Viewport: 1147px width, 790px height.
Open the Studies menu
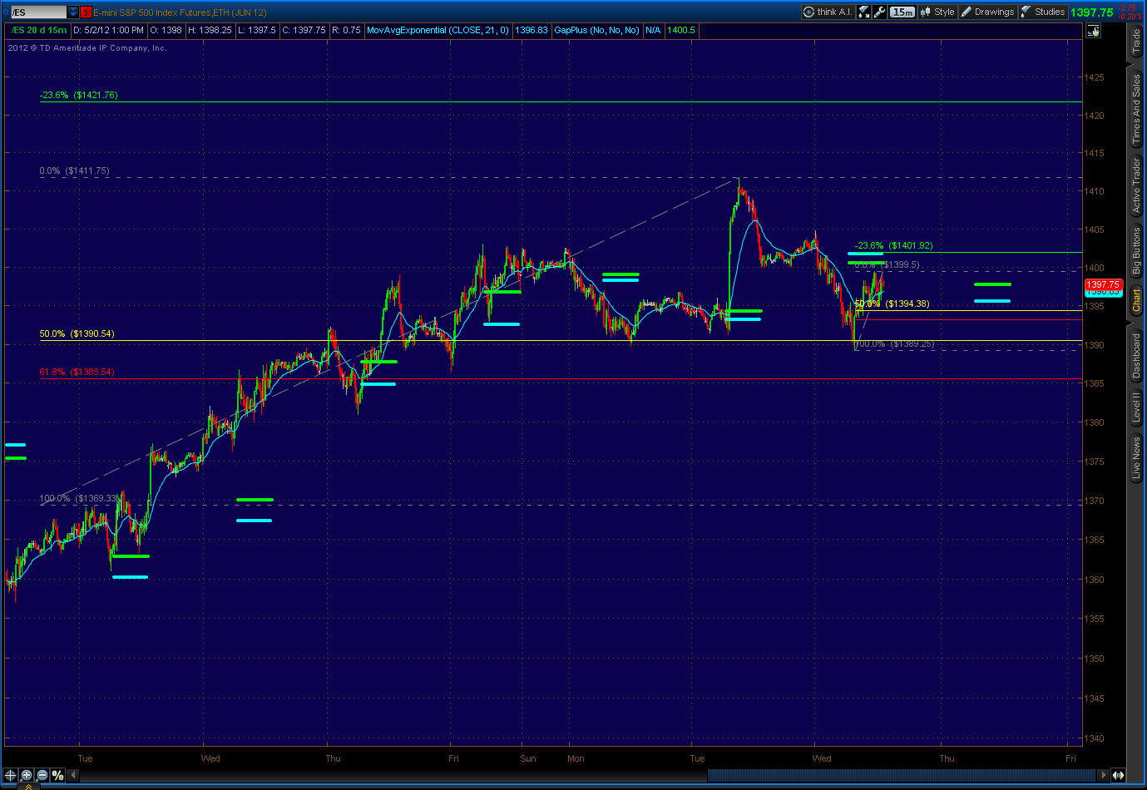click(x=1043, y=12)
